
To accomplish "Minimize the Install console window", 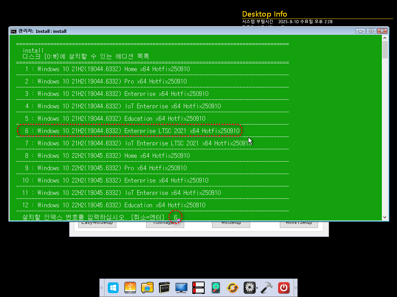I will pyautogui.click(x=360, y=31).
